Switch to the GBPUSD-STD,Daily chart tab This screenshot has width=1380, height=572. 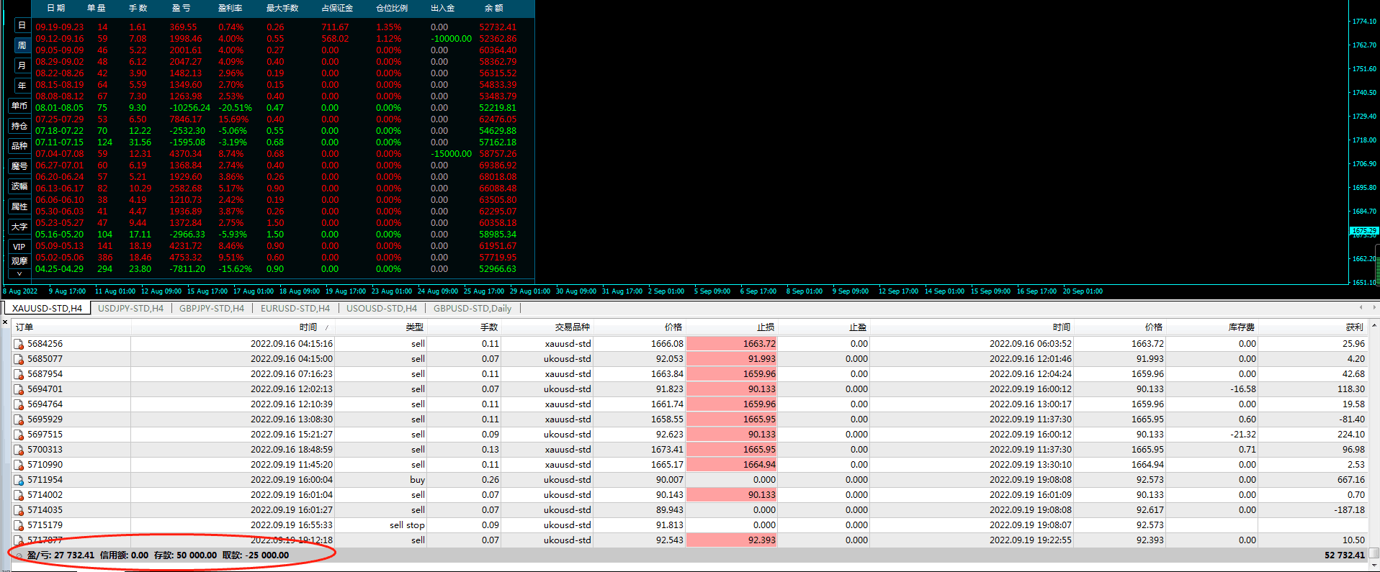pyautogui.click(x=472, y=309)
